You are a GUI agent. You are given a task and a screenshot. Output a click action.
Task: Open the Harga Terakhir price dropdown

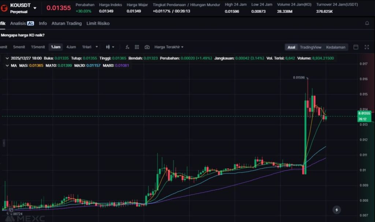169,47
